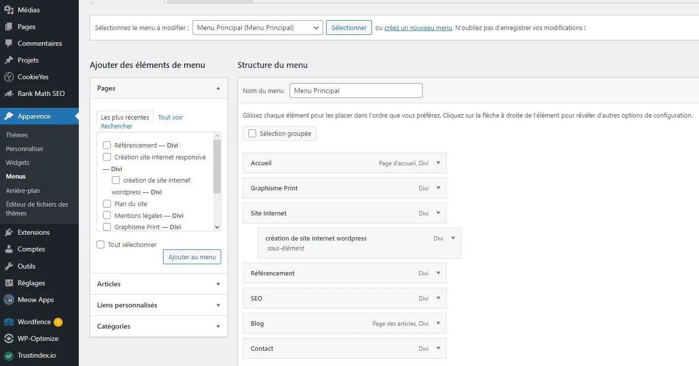This screenshot has width=699, height=366.
Task: Click the Médias sidebar icon
Action: 9,10
